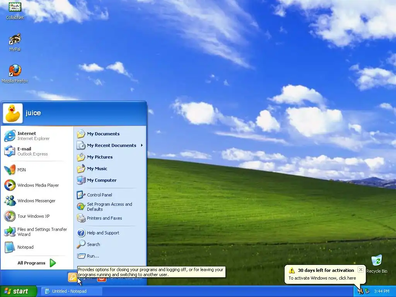Open Files and Settings Transfer Wizard
396x297 pixels.
(x=37, y=232)
